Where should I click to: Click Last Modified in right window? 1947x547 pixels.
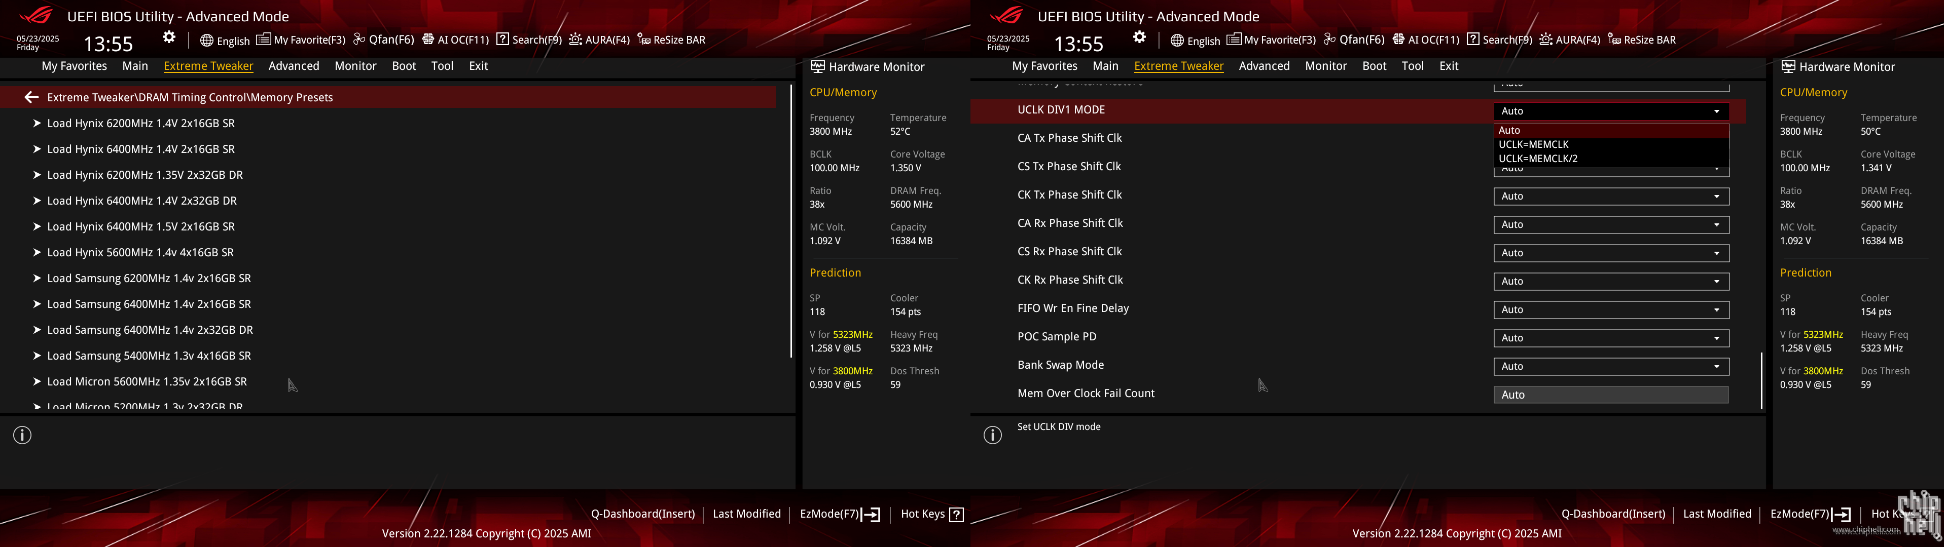pyautogui.click(x=1717, y=514)
